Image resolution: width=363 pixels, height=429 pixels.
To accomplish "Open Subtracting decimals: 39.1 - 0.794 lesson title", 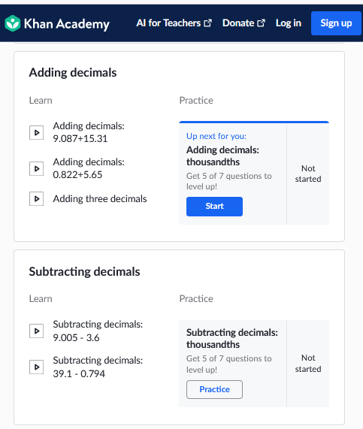I will 98,367.
